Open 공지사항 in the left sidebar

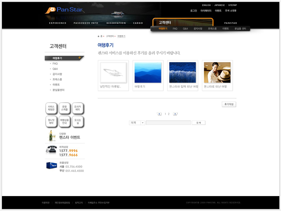pyautogui.click(x=57, y=74)
